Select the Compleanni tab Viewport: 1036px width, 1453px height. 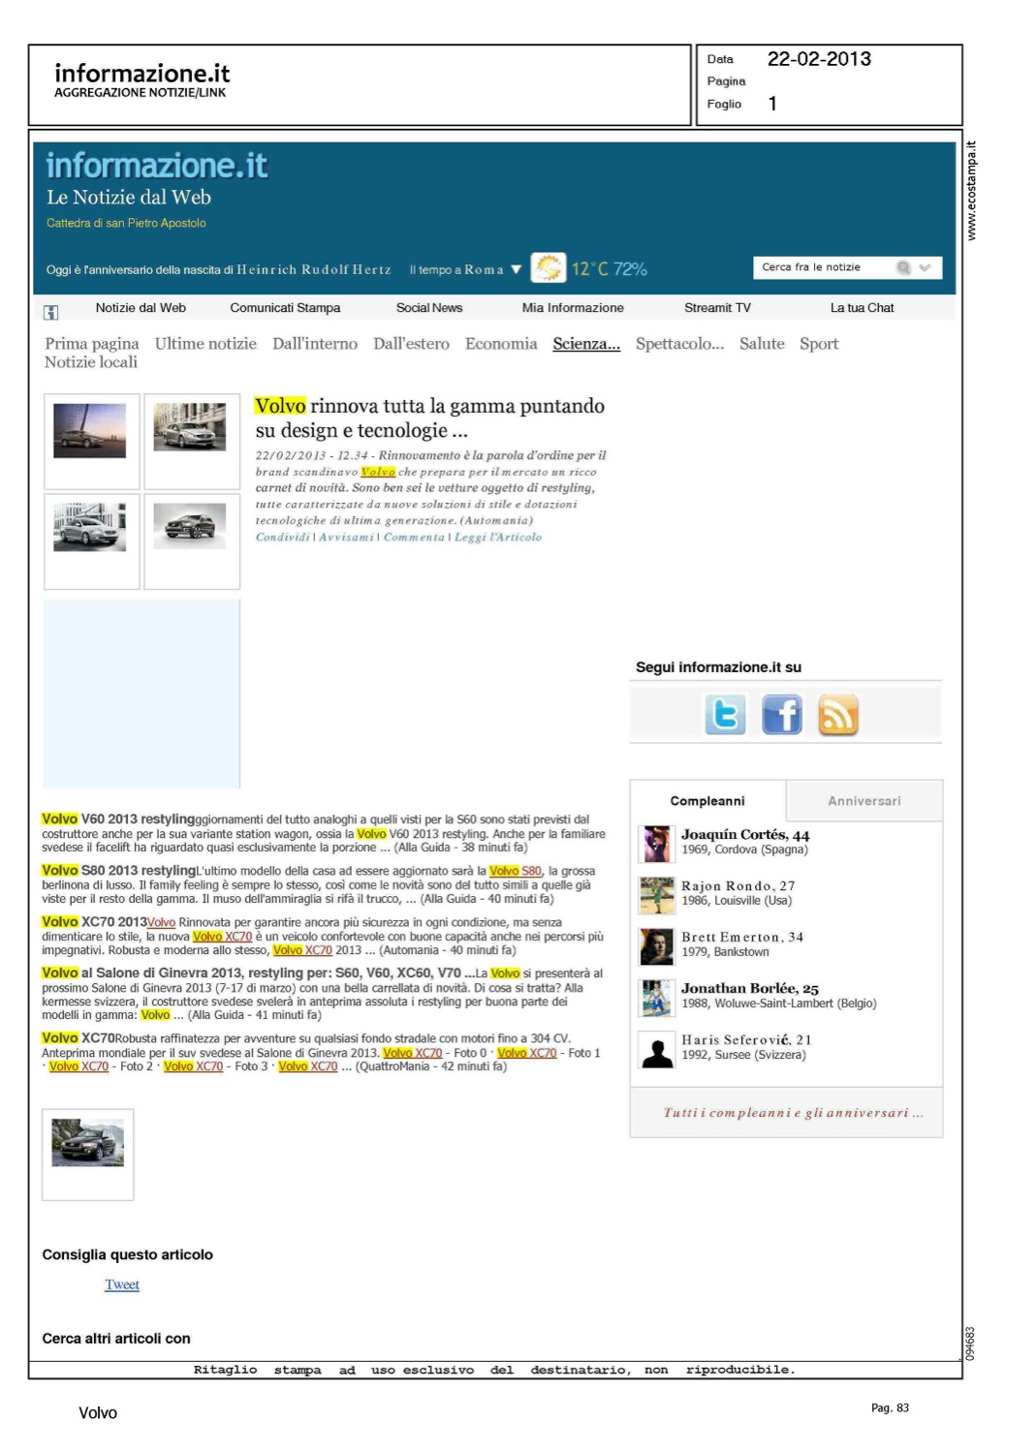(x=707, y=801)
